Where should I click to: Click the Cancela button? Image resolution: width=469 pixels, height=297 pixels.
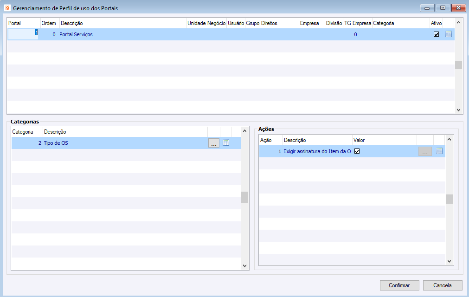pyautogui.click(x=443, y=285)
